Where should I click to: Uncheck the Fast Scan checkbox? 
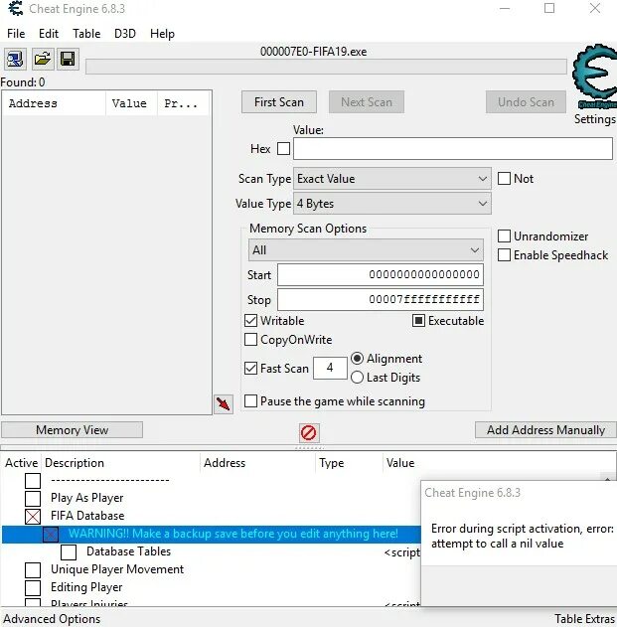tap(250, 368)
